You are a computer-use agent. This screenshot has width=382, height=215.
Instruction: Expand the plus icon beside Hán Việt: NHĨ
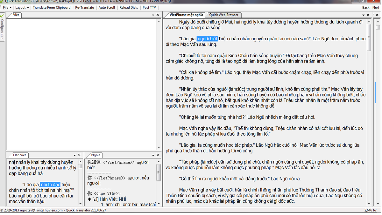89,199
